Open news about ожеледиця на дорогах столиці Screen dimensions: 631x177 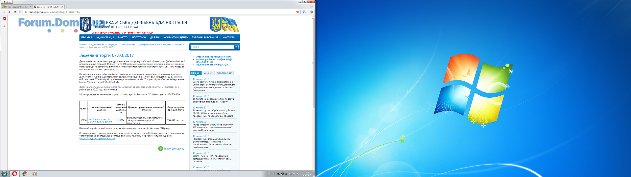[214, 100]
